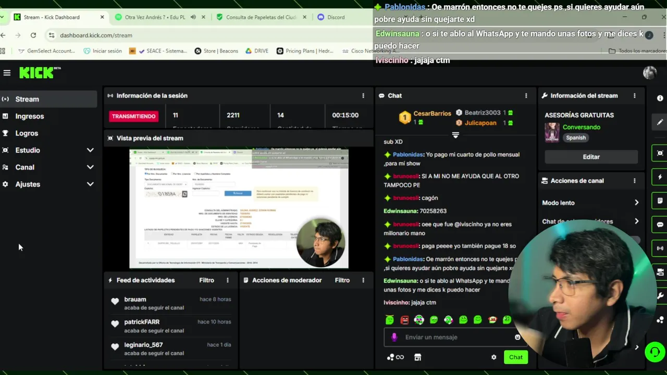Click the first green emote in chat row
Viewport: 667px width, 375px height.
389,320
